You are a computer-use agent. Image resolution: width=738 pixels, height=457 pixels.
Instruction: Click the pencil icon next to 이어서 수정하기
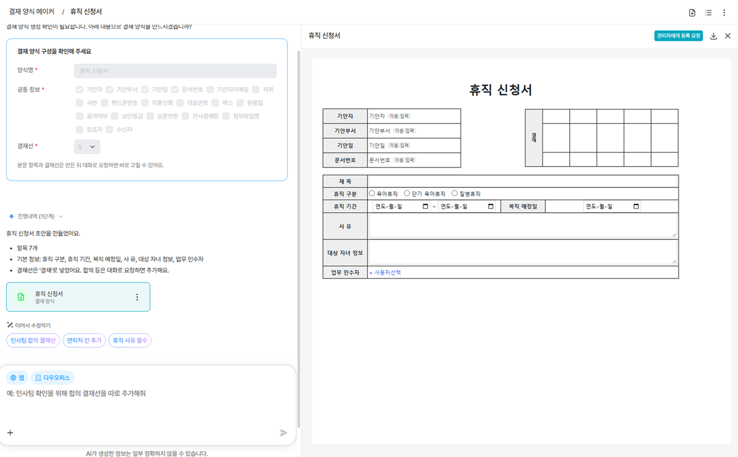pyautogui.click(x=10, y=325)
